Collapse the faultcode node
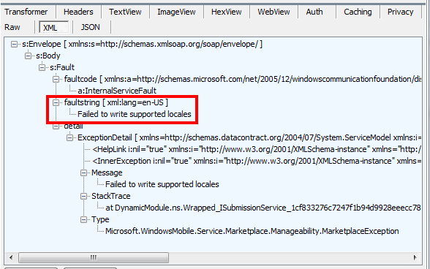Image resolution: width=430 pixels, height=269 pixels. pyautogui.click(x=56, y=79)
